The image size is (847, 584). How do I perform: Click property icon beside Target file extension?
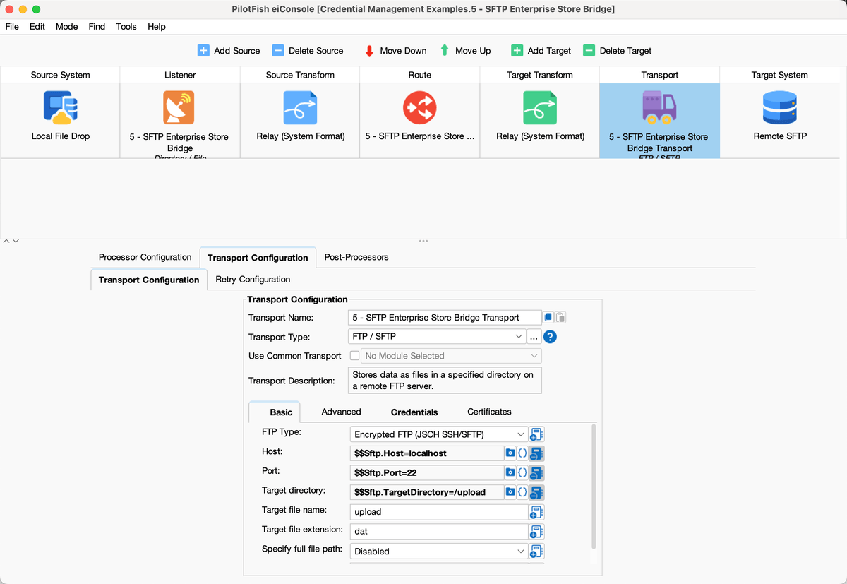[536, 532]
